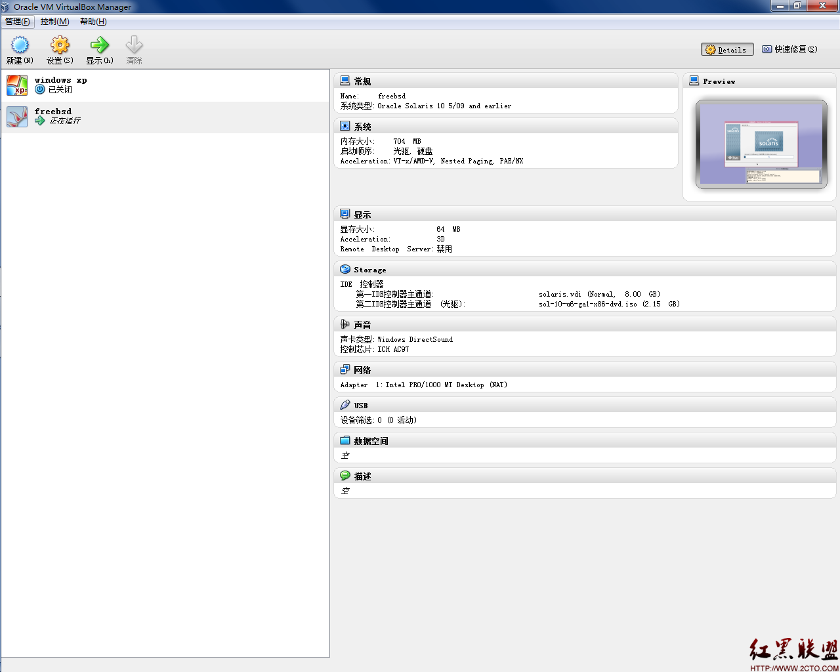Screen dimensions: 840x672
Task: Click the VirtualBox app icon in title bar
Action: 6,7
